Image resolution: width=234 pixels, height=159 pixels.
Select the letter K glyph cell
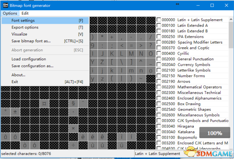click(112, 54)
